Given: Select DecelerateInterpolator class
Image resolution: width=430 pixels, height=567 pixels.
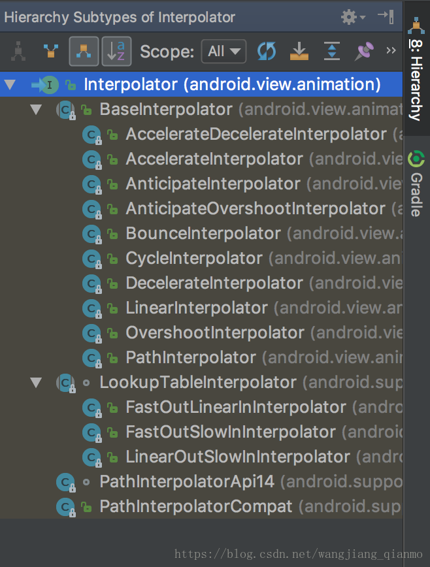Looking at the screenshot, I should (x=201, y=283).
